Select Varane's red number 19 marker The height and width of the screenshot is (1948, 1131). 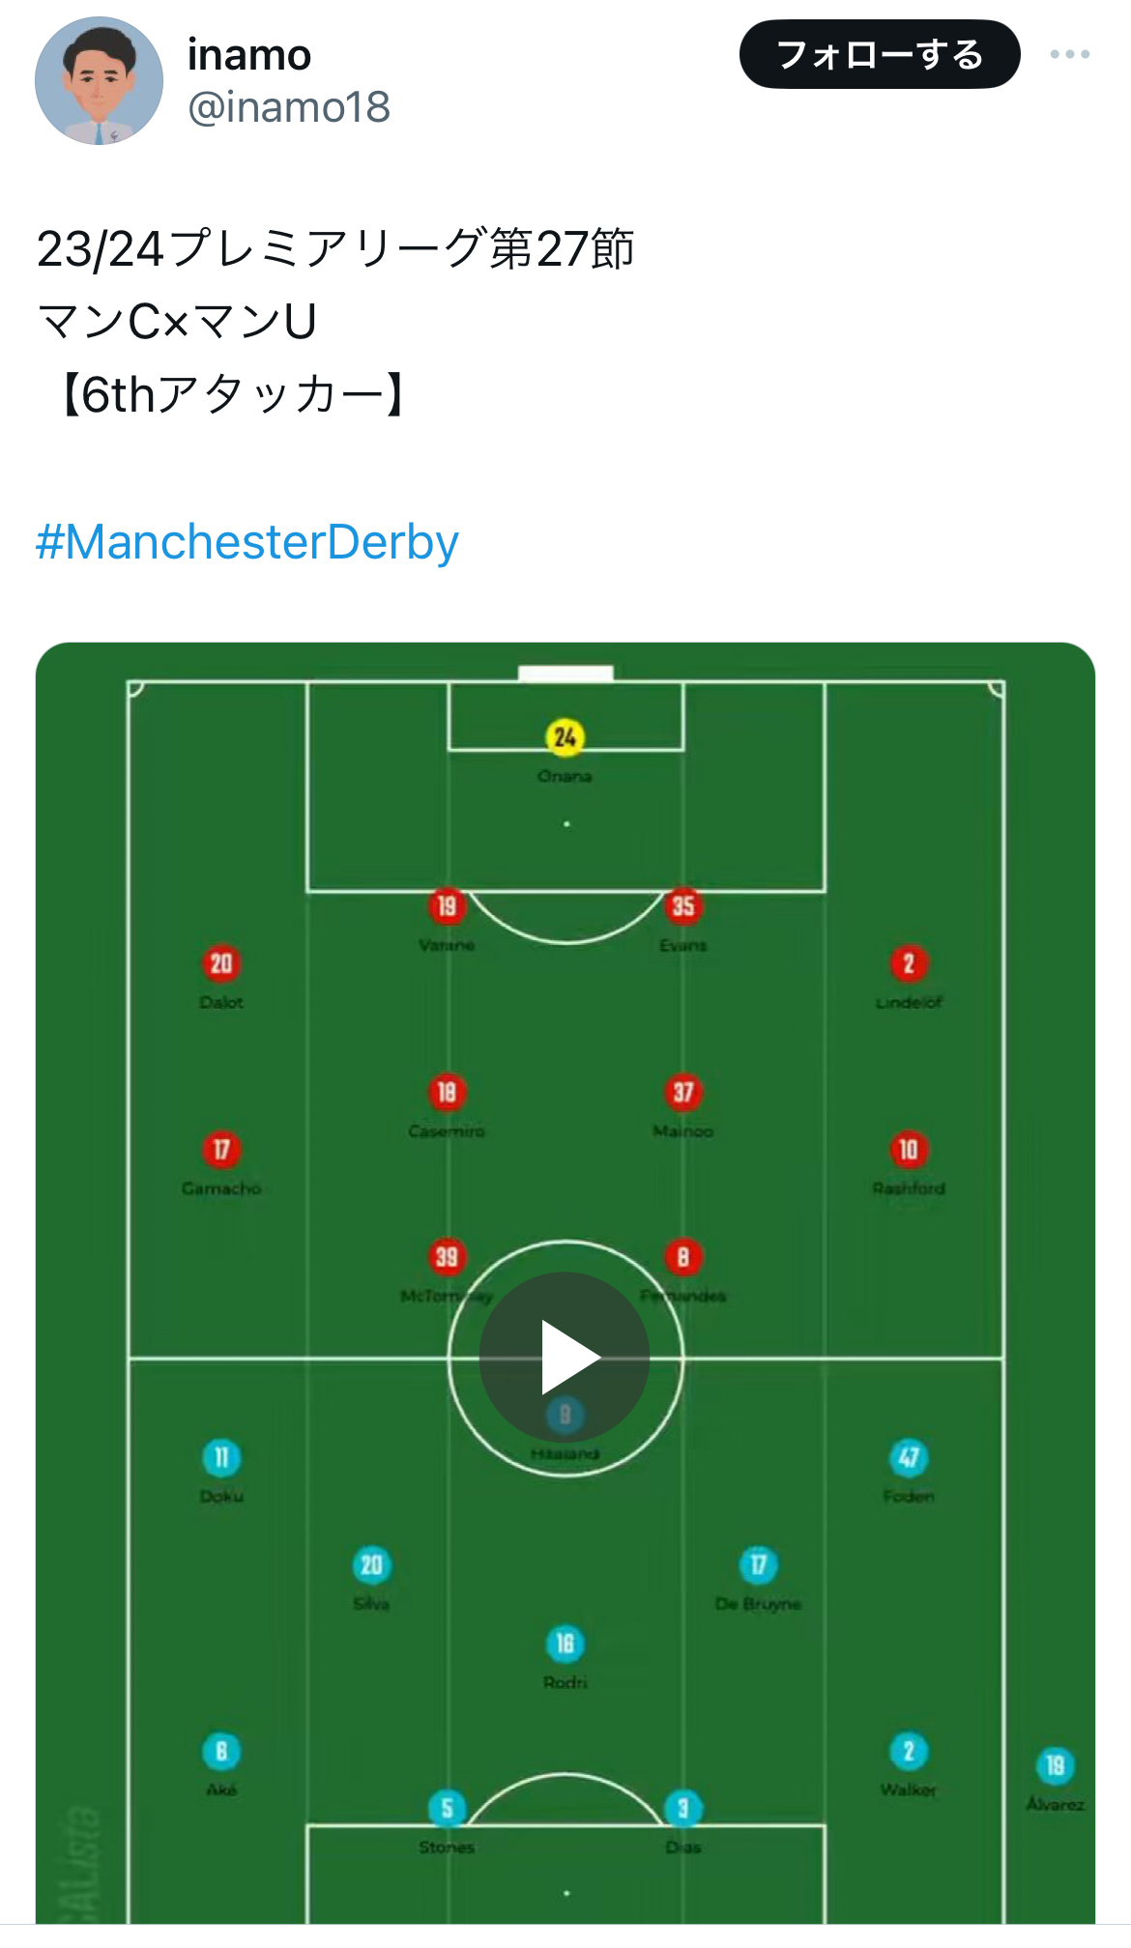coord(446,906)
